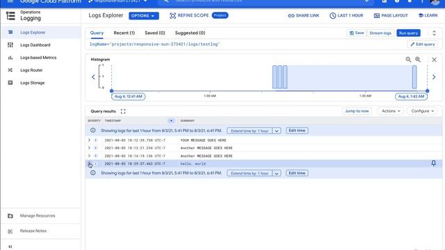The image size is (445, 250).
Task: Click Edit query button
Action: point(422,44)
